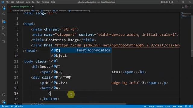Open the Edit menu

(x=12, y=2)
